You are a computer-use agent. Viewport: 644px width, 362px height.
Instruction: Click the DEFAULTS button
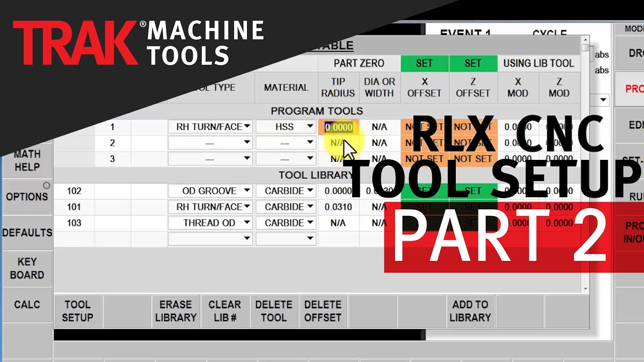(x=27, y=233)
